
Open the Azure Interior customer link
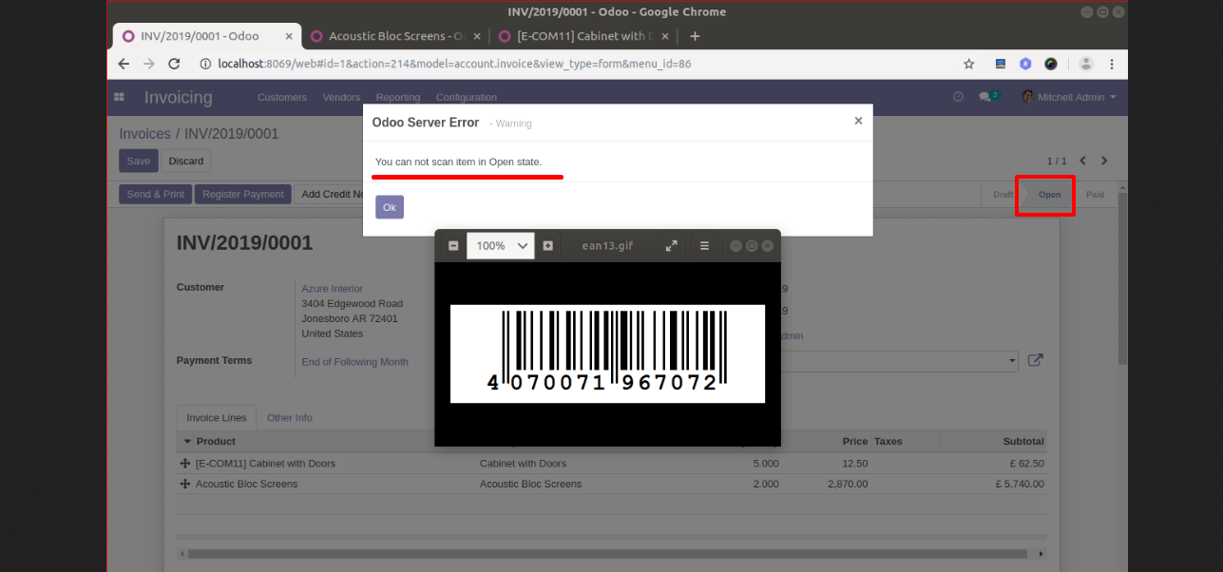point(333,288)
